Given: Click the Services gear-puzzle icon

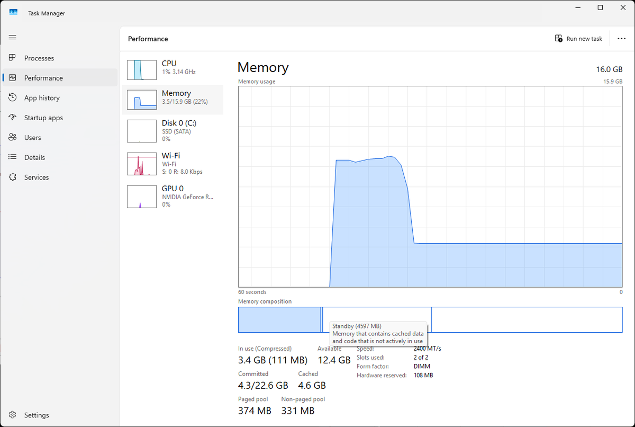Looking at the screenshot, I should pos(13,177).
